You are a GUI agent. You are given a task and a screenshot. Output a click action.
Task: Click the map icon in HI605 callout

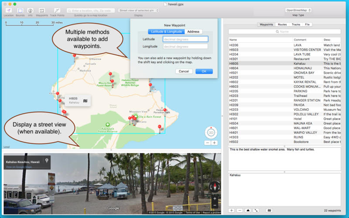coord(86,101)
